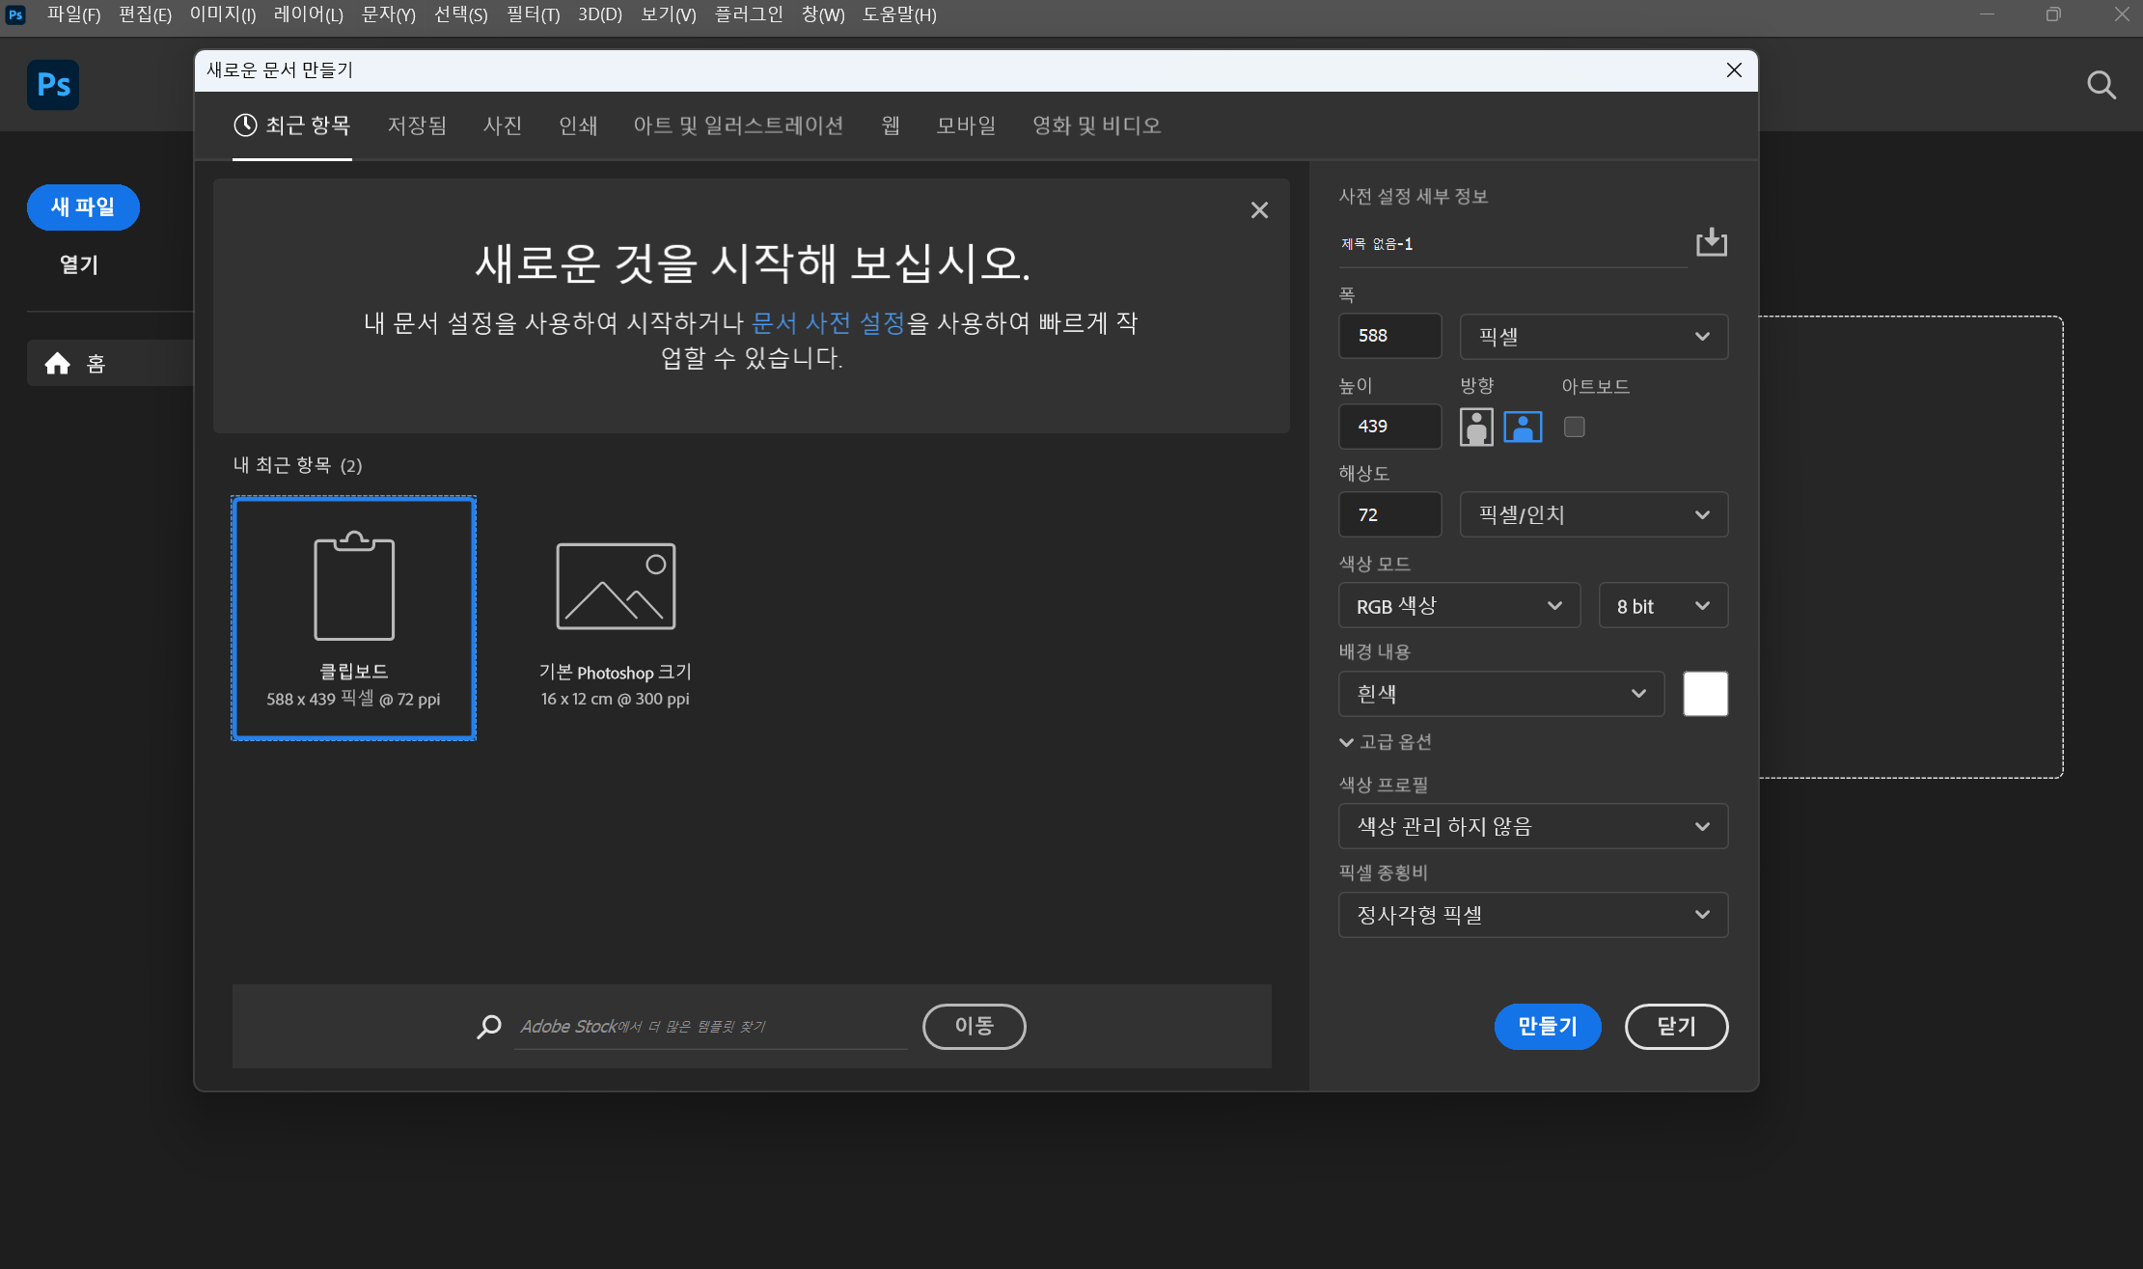Open the resolution unit 픽셀/인치 dropdown
The height and width of the screenshot is (1269, 2143).
(1593, 514)
